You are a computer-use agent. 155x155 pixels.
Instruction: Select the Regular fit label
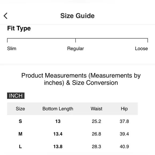pyautogui.click(x=76, y=49)
